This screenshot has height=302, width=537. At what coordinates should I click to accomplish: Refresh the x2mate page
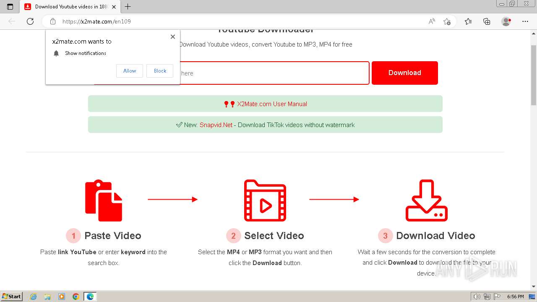coord(30,21)
